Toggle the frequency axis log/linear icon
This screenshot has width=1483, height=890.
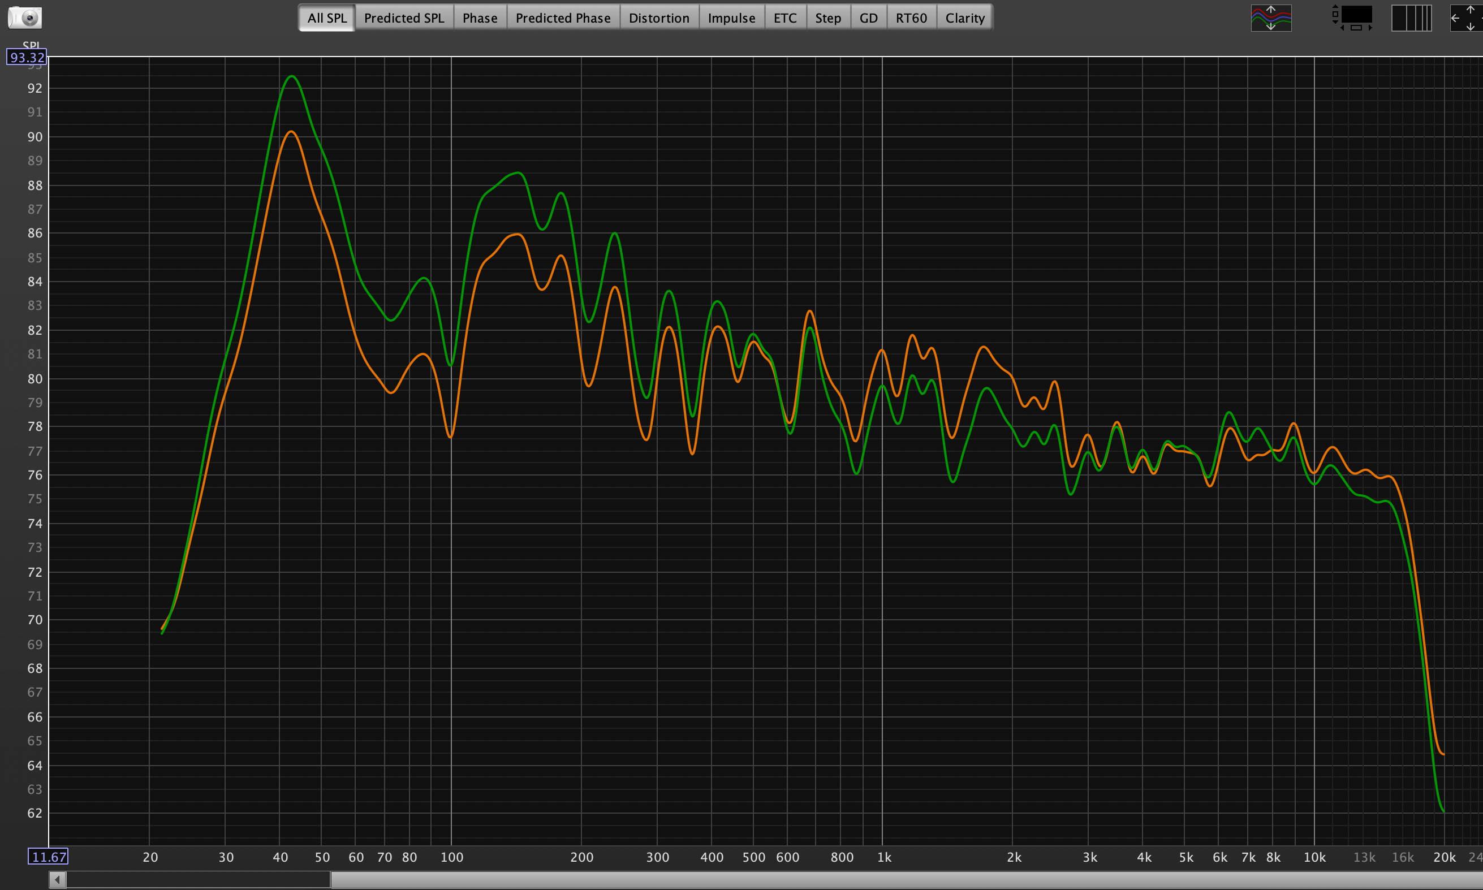[1411, 18]
